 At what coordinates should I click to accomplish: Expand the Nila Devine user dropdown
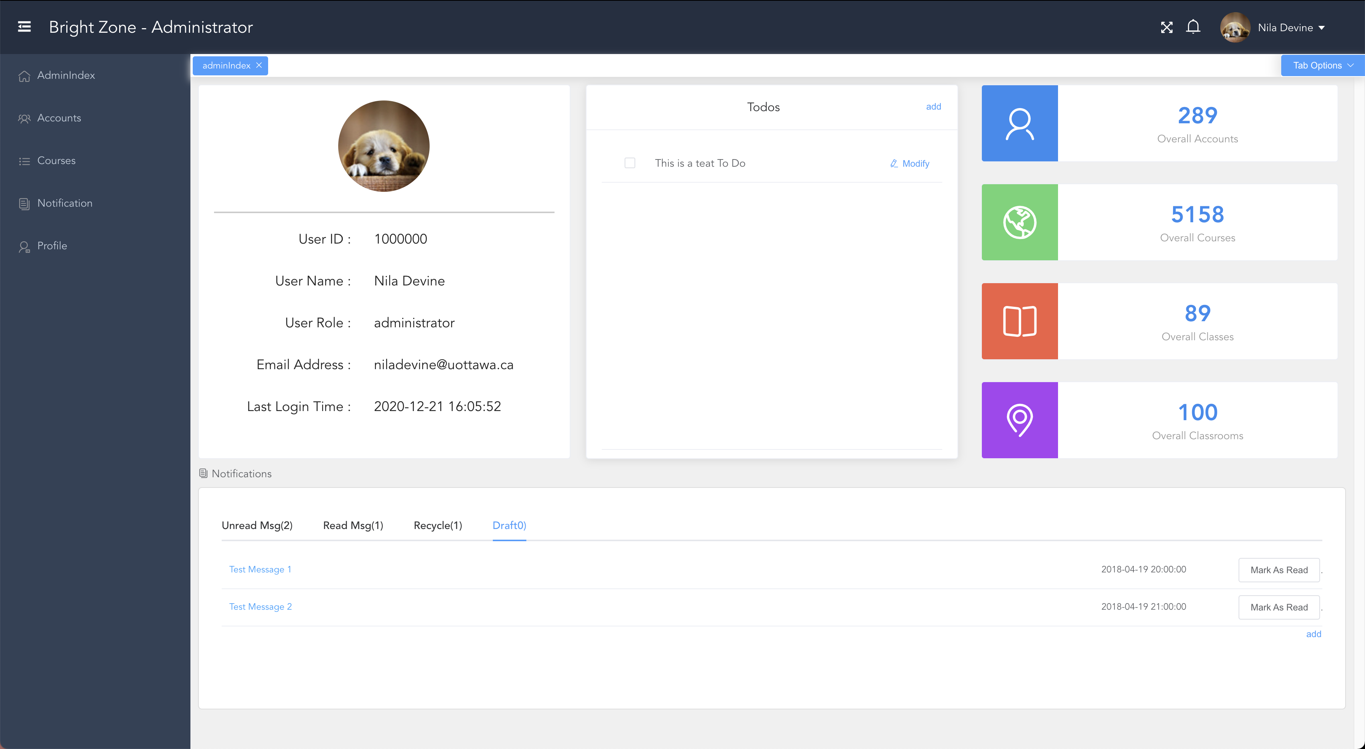(1291, 27)
